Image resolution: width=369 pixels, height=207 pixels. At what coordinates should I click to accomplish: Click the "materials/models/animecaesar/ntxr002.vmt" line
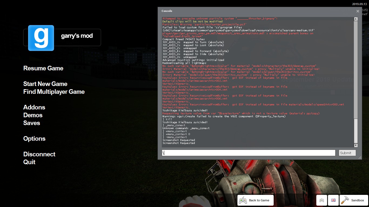click(x=195, y=81)
